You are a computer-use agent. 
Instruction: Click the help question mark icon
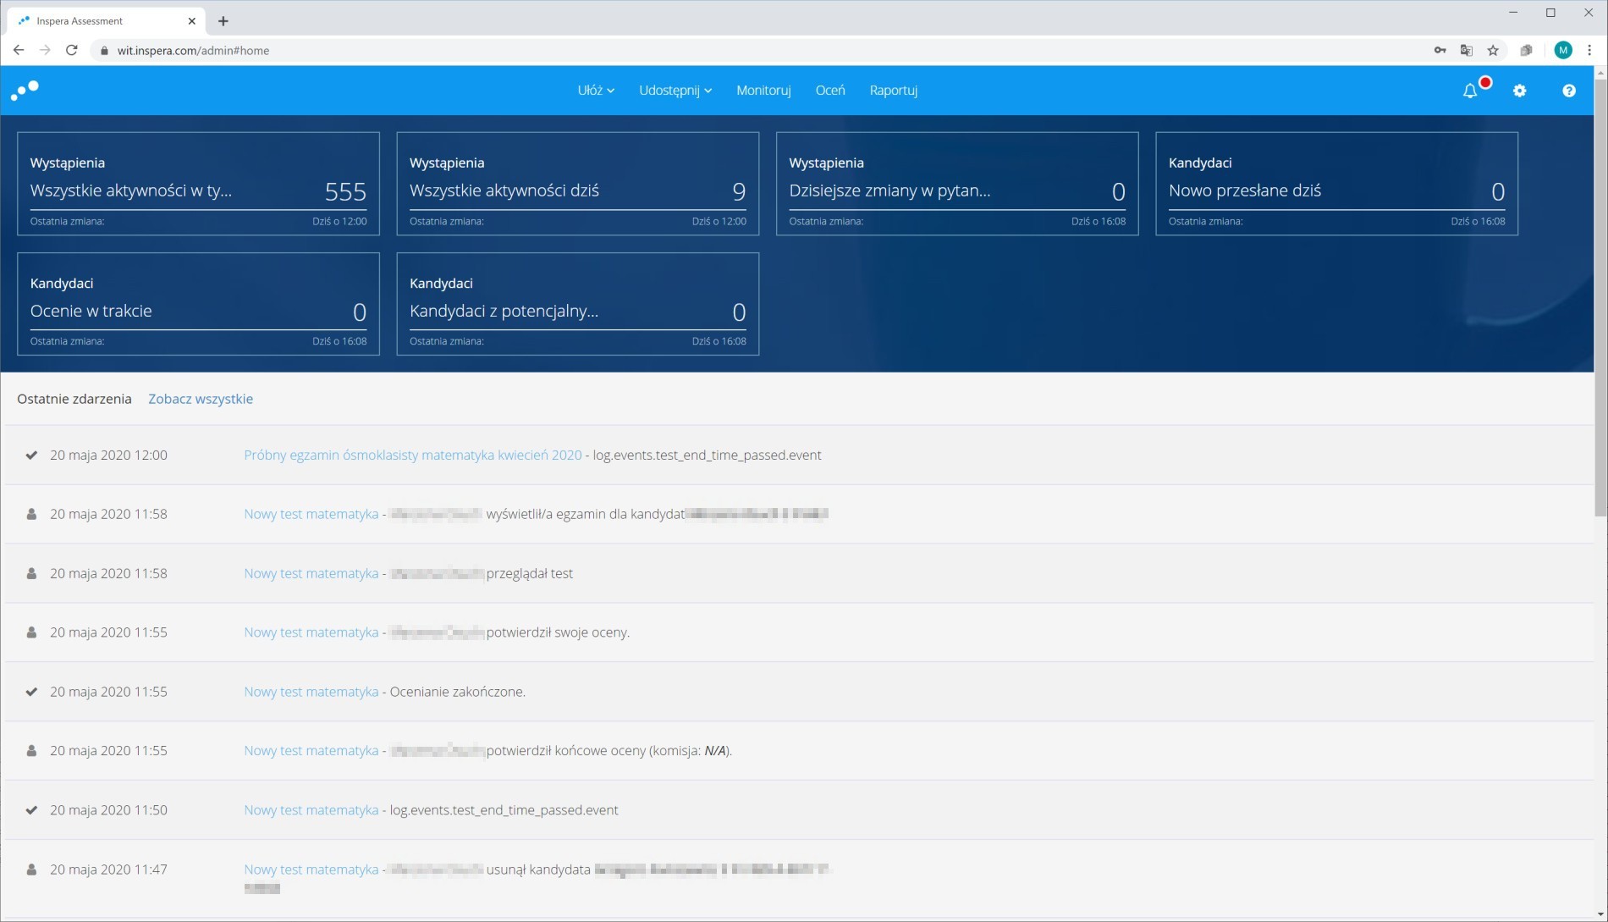[1568, 91]
